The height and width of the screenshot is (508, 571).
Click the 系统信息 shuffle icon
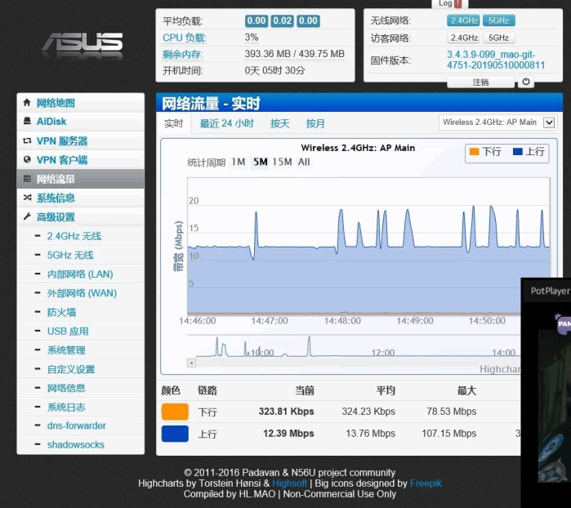(x=27, y=198)
